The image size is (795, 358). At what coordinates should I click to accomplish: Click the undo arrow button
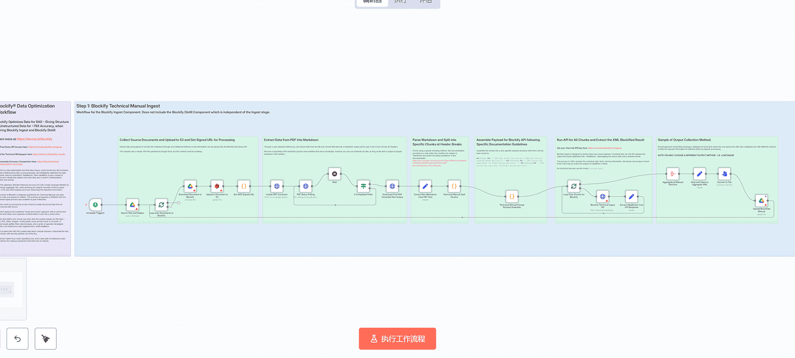18,339
